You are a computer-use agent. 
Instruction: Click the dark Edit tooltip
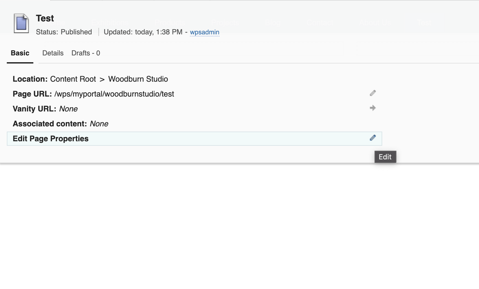[385, 157]
